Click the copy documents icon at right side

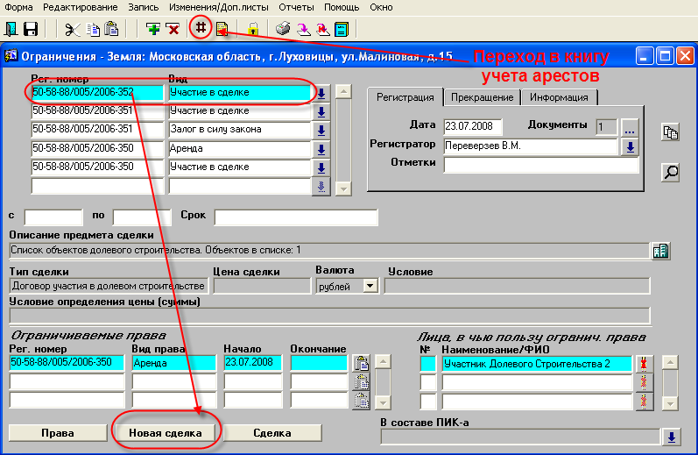click(670, 132)
